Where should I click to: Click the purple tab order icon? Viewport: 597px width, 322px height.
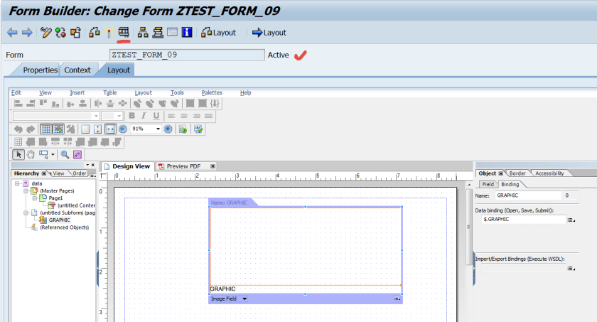pyautogui.click(x=77, y=154)
